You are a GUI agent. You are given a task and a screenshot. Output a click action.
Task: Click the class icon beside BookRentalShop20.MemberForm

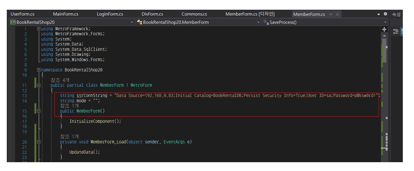point(140,22)
